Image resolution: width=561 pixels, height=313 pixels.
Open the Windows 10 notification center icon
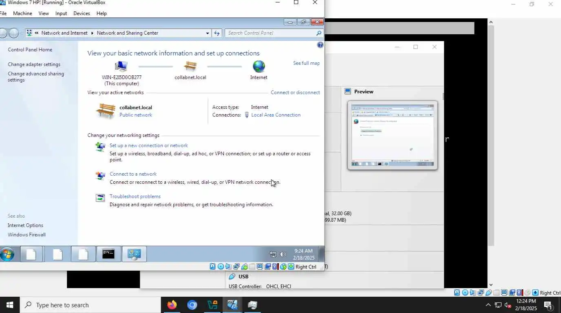(x=548, y=305)
